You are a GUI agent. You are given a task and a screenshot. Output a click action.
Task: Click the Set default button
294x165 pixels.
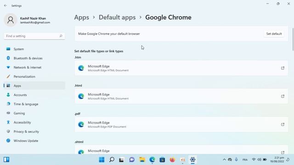274,34
